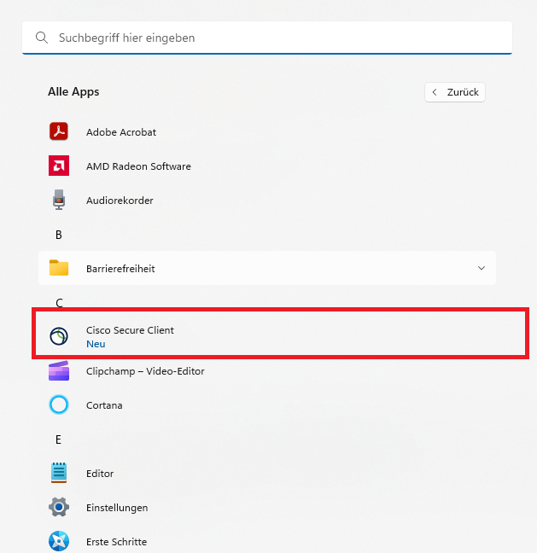Launch Erste Schritte from its icon

tap(59, 542)
